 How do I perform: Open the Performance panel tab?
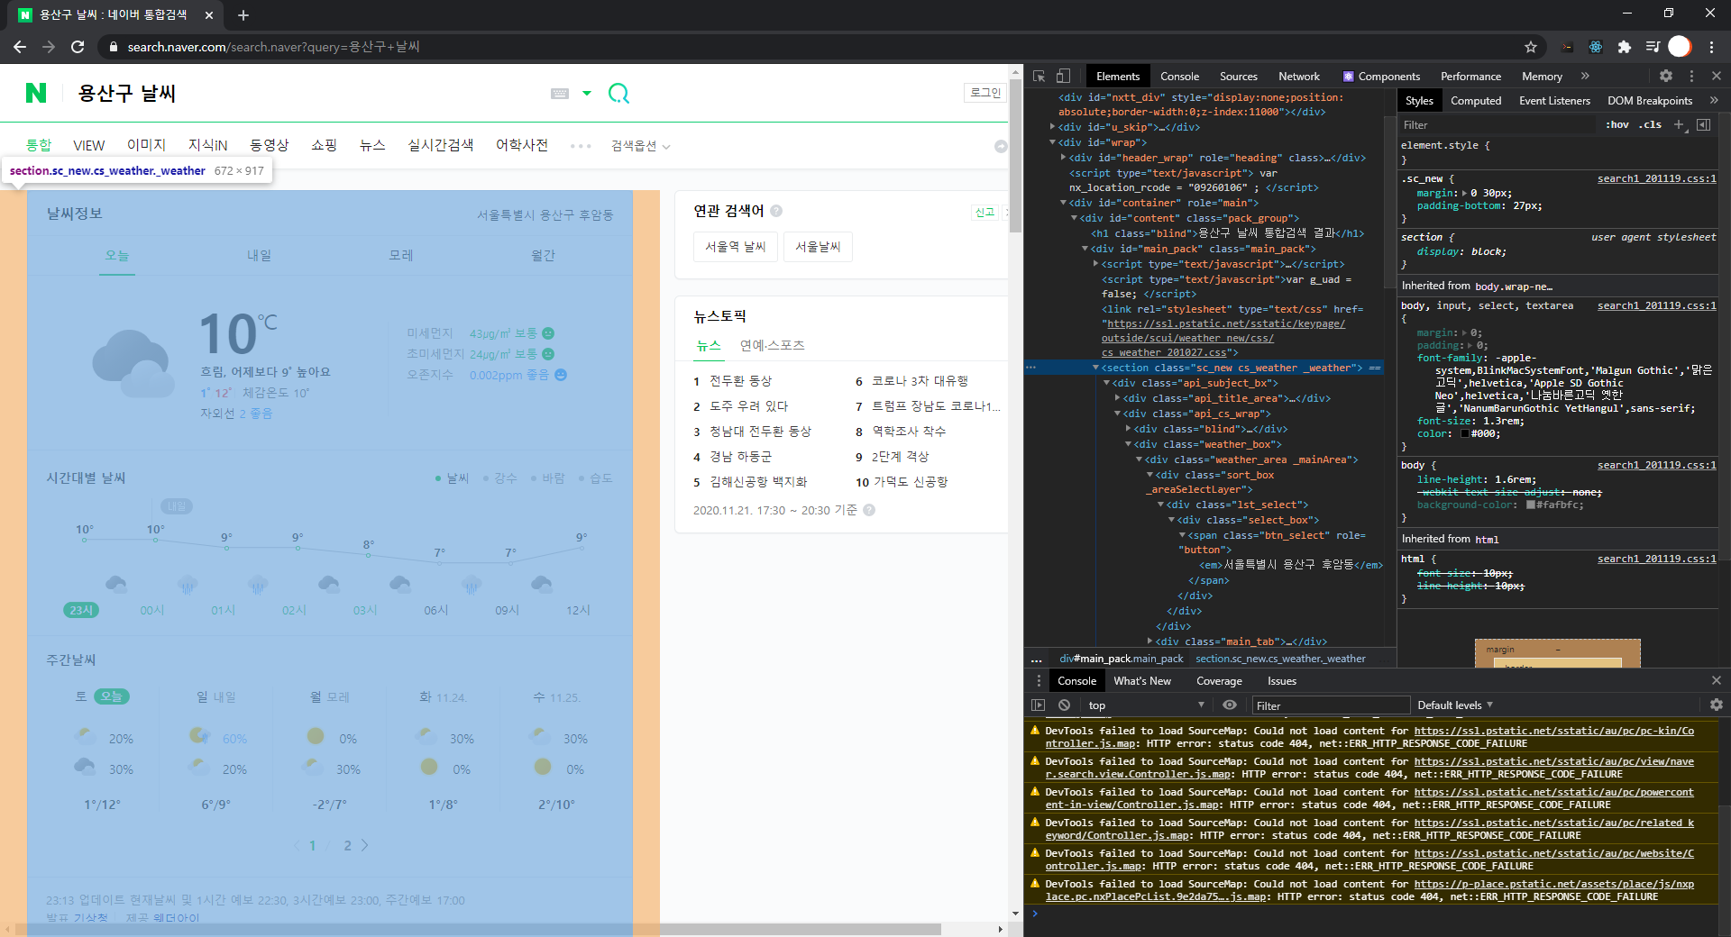click(1470, 77)
